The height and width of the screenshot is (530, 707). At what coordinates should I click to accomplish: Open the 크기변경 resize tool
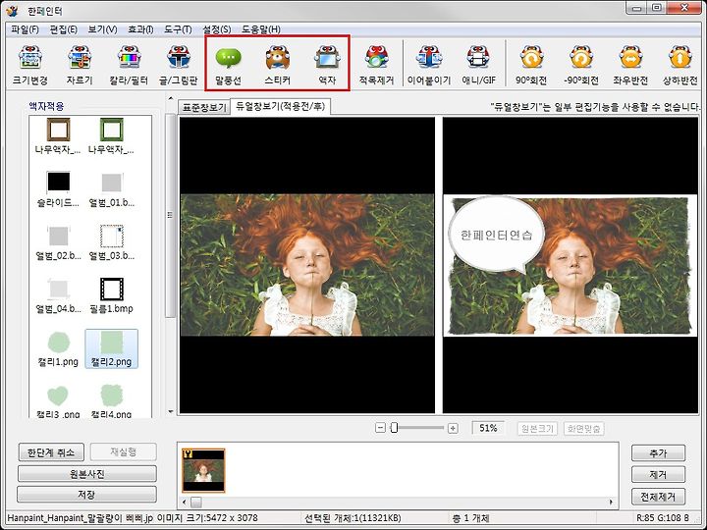pos(30,66)
